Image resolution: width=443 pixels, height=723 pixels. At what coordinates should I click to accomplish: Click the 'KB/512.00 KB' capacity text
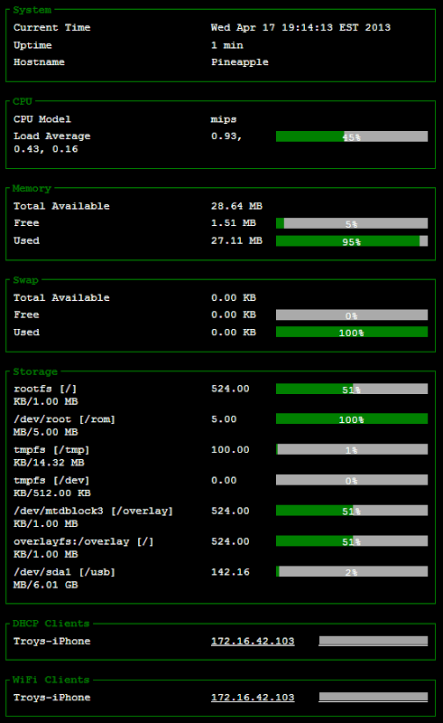coord(52,493)
